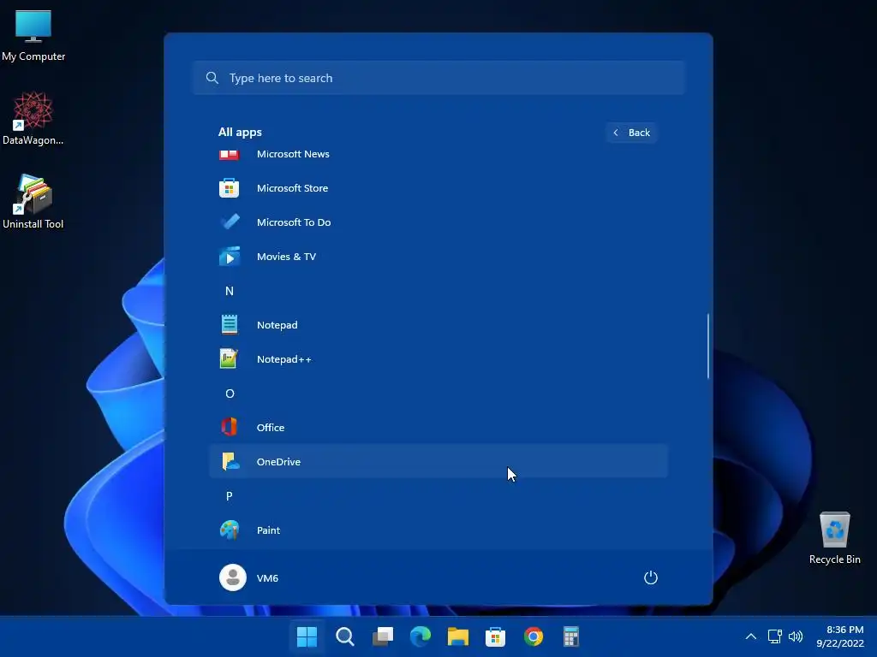The height and width of the screenshot is (657, 877).
Task: Launch the Microsoft Store icon in All apps
Action: pyautogui.click(x=229, y=188)
